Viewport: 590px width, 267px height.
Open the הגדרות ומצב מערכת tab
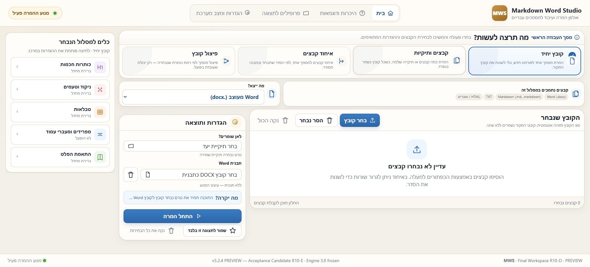pos(223,13)
